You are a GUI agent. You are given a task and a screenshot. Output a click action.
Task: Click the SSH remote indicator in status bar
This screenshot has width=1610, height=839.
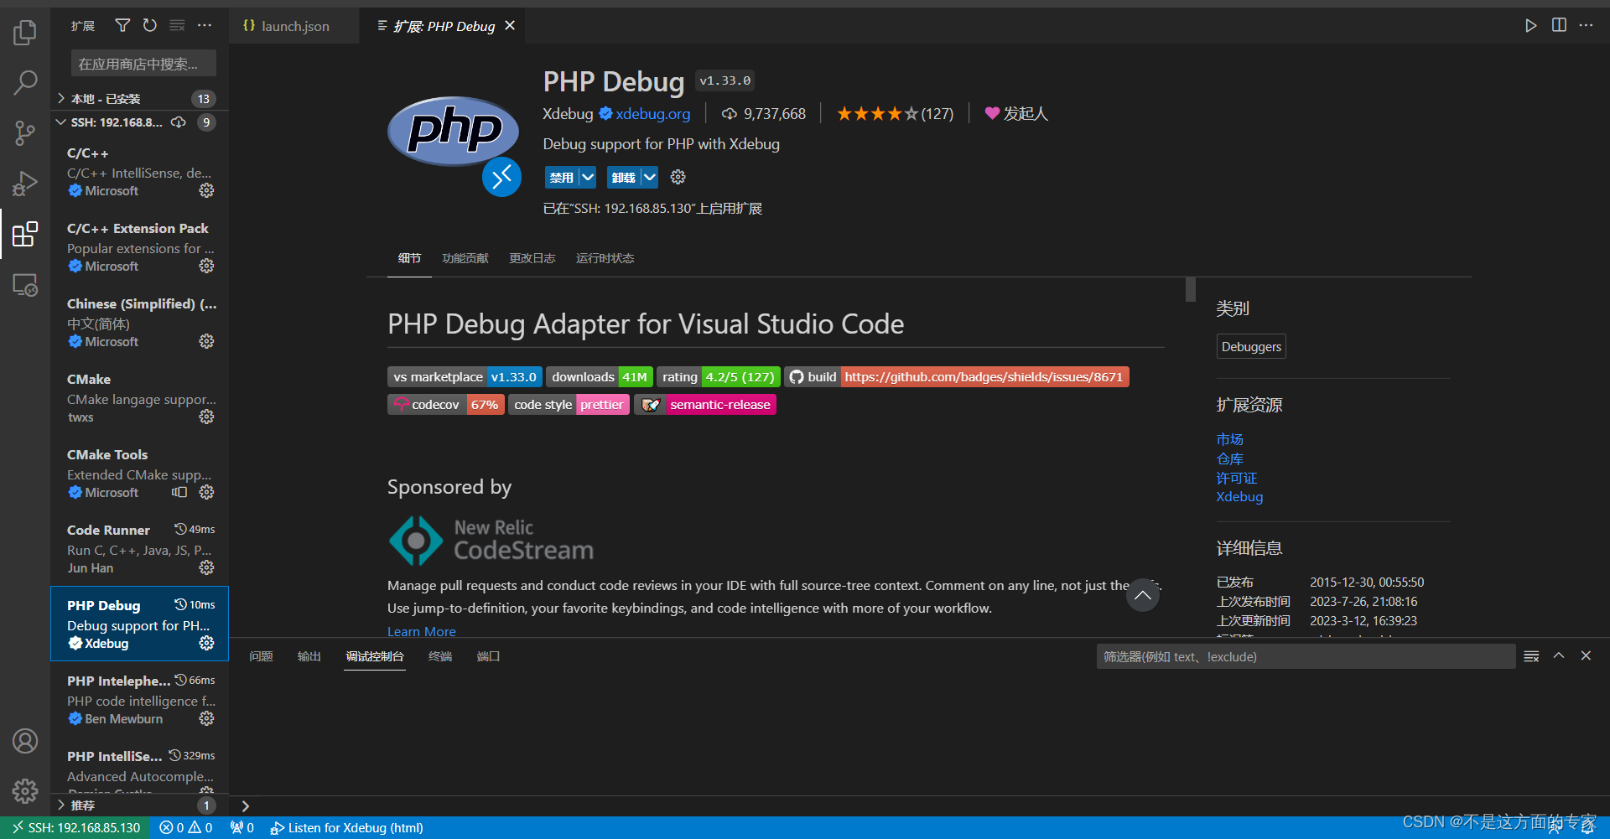(x=75, y=827)
